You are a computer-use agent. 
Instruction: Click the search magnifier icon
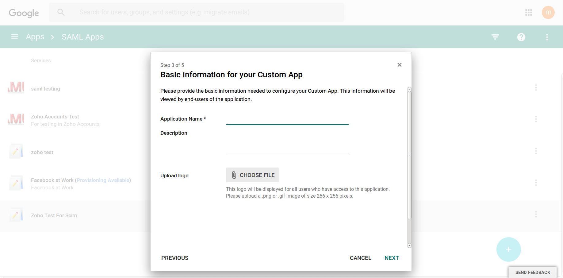(x=61, y=12)
